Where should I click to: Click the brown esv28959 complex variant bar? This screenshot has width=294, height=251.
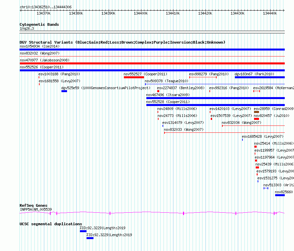click(x=256, y=112)
